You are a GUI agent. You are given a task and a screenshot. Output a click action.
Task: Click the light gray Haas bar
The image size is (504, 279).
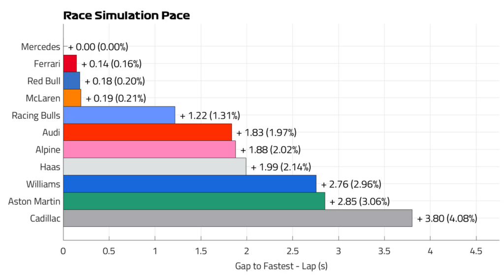tap(155, 167)
